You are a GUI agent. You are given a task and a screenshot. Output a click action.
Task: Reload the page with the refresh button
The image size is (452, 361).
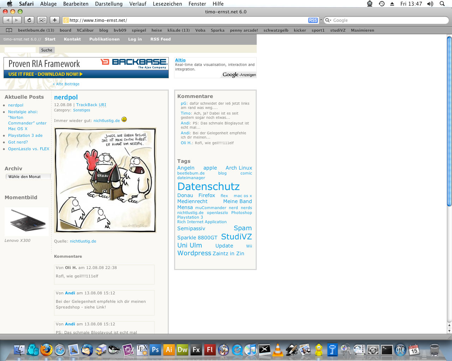(x=30, y=20)
